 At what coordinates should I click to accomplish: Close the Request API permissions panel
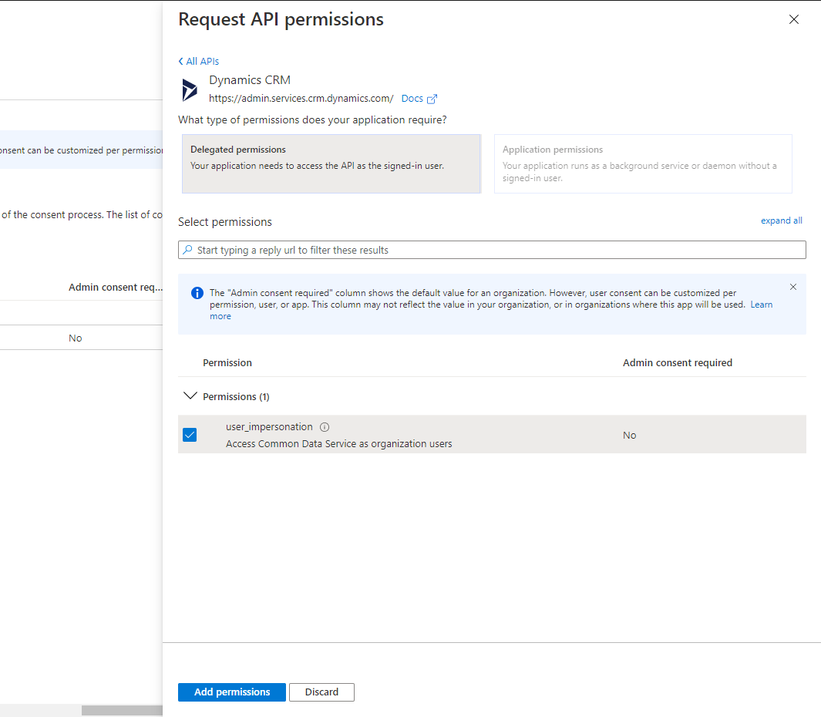tap(793, 20)
